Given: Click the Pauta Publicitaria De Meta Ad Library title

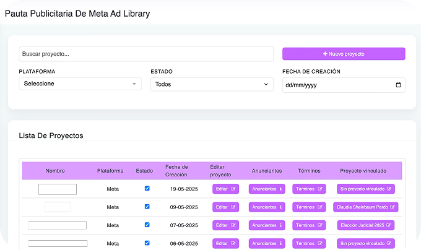Looking at the screenshot, I should click(x=77, y=14).
